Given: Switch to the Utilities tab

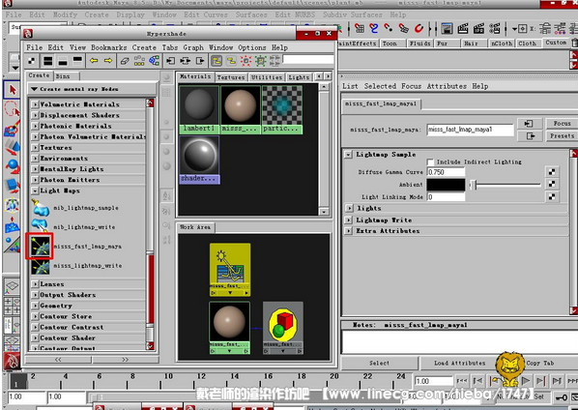Looking at the screenshot, I should coord(267,77).
